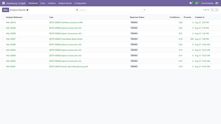Open the TechNova Solutions SARL case

[66, 22]
